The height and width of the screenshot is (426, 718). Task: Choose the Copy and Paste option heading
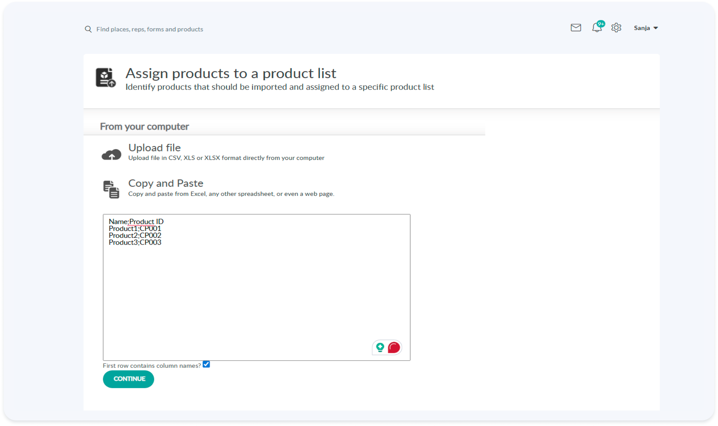point(166,183)
